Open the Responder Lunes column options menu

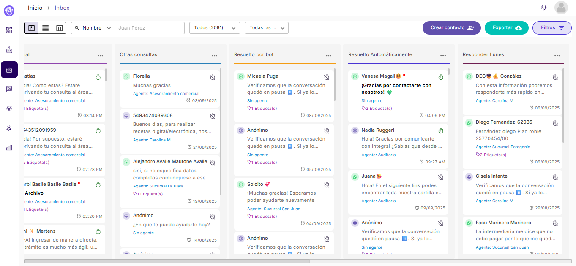557,55
